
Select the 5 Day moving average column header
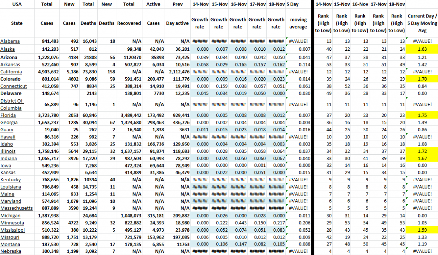tap(298, 20)
